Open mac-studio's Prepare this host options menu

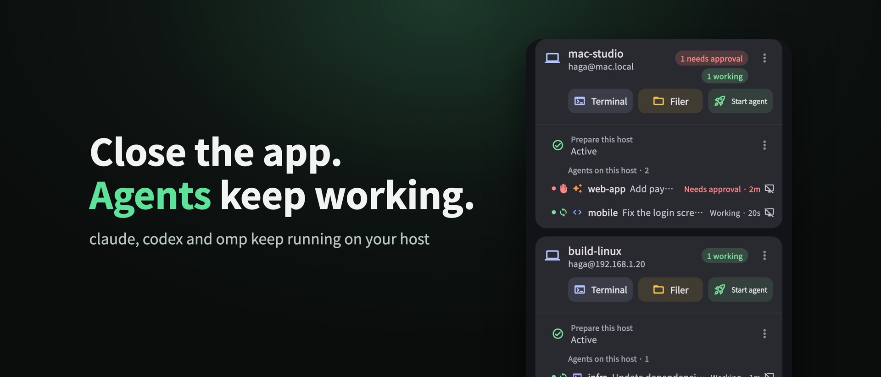point(764,145)
